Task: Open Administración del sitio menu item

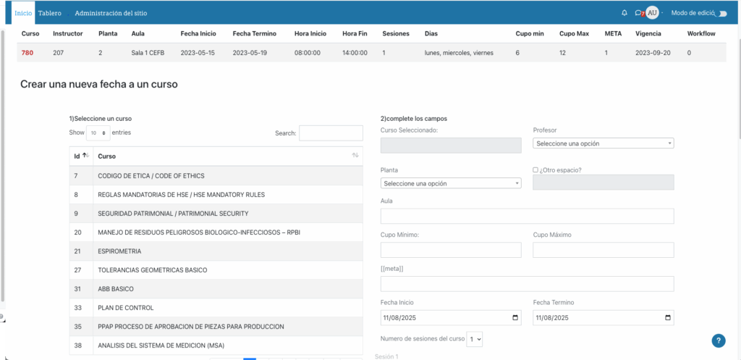Action: click(x=111, y=13)
